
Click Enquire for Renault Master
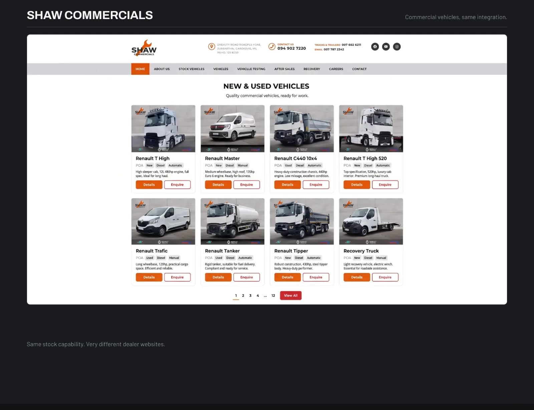pyautogui.click(x=247, y=185)
